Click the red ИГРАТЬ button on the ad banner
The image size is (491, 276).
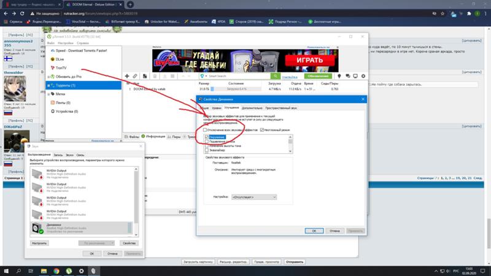click(309, 60)
